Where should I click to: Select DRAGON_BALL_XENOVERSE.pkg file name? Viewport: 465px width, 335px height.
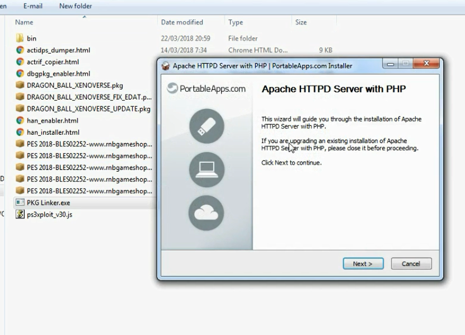click(75, 86)
